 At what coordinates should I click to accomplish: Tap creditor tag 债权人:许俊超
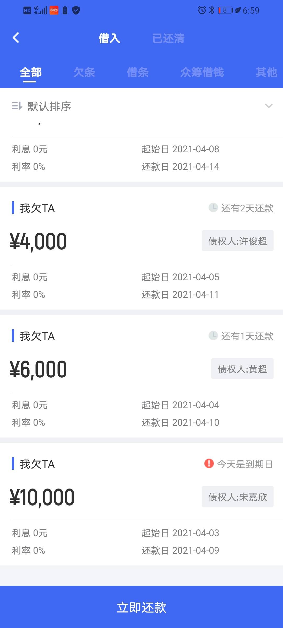(x=237, y=241)
